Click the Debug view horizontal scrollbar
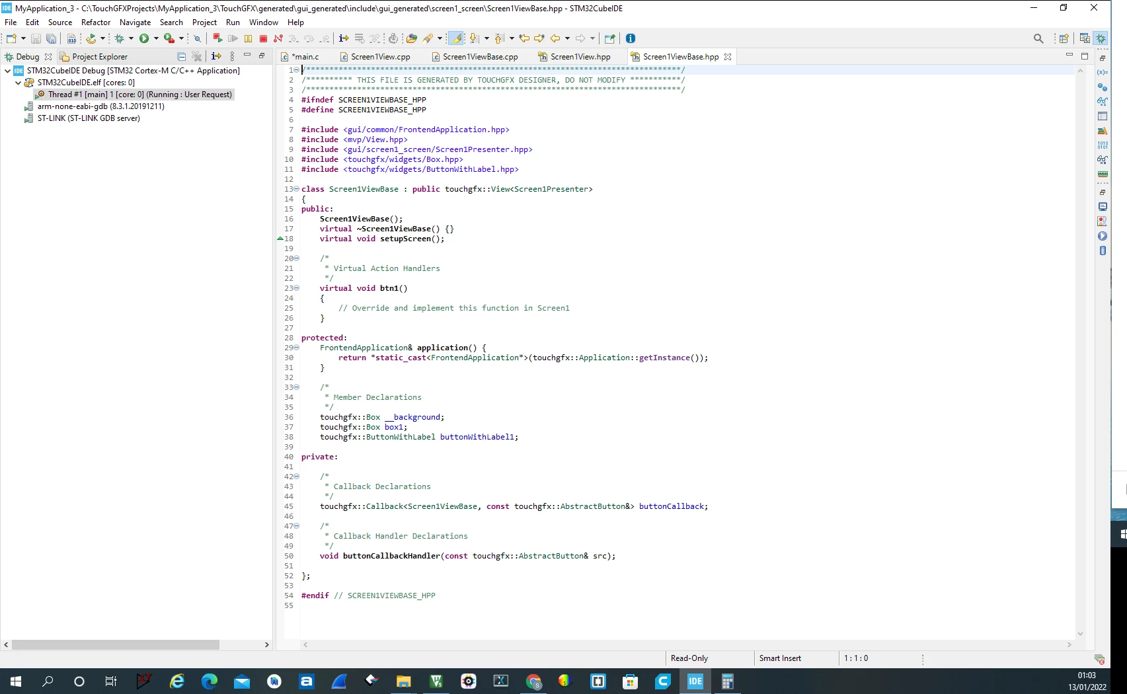Image resolution: width=1127 pixels, height=694 pixels. tap(116, 644)
